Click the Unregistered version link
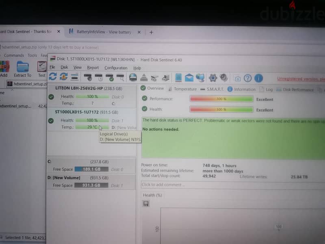This screenshot has width=325, height=244. (x=301, y=79)
